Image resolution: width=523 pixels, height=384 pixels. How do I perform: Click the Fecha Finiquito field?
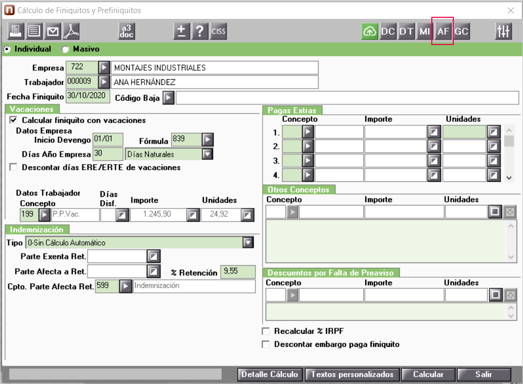[88, 96]
